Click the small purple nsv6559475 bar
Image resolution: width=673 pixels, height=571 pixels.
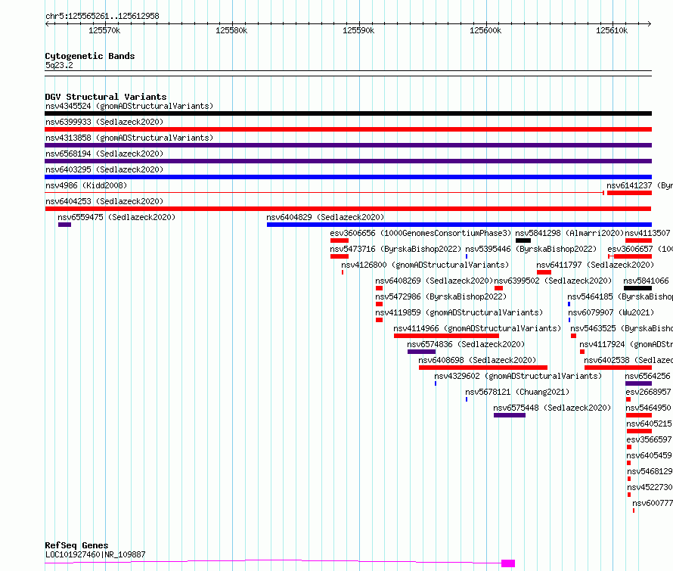click(x=64, y=225)
